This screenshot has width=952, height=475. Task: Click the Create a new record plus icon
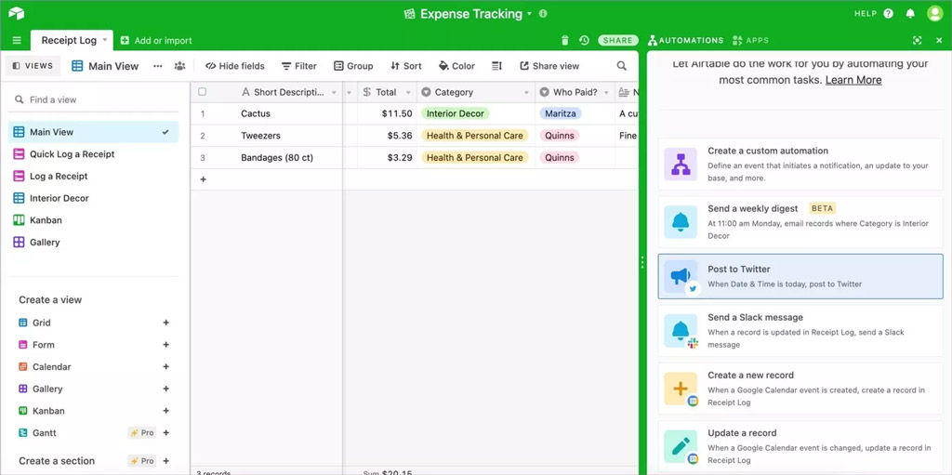pyautogui.click(x=681, y=389)
